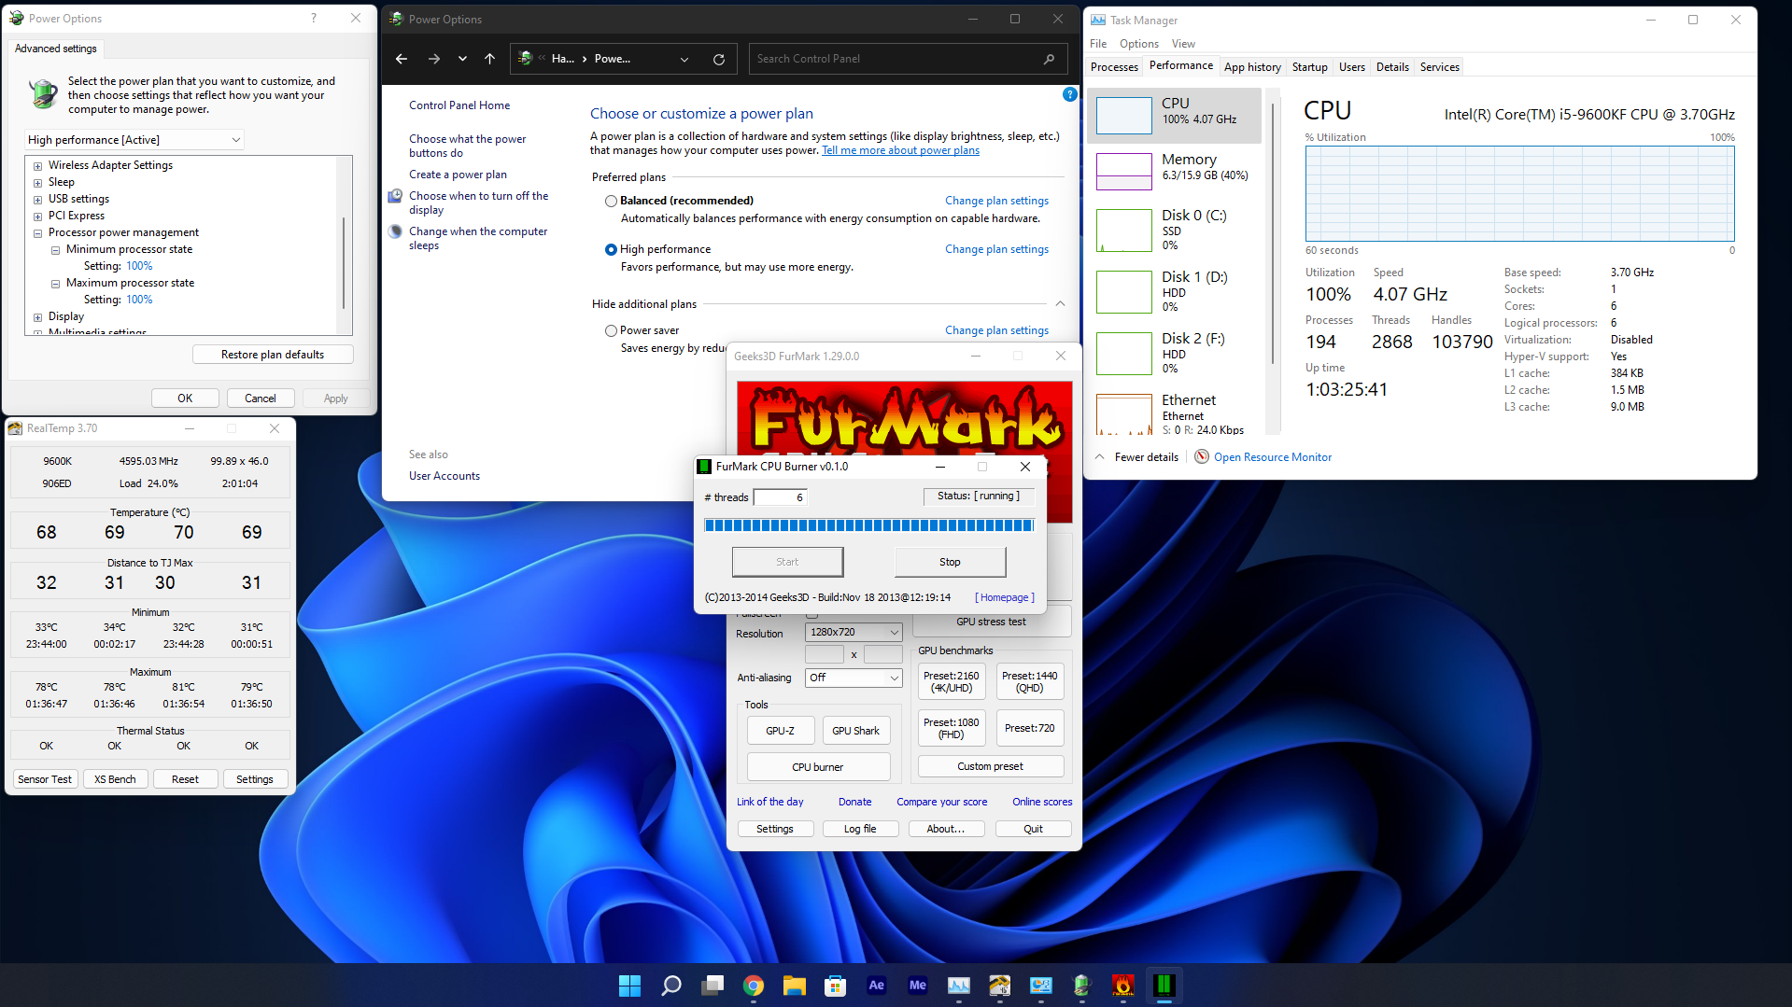The image size is (1792, 1007).
Task: Select the Balanced (recommended) power plan
Action: pyautogui.click(x=611, y=201)
